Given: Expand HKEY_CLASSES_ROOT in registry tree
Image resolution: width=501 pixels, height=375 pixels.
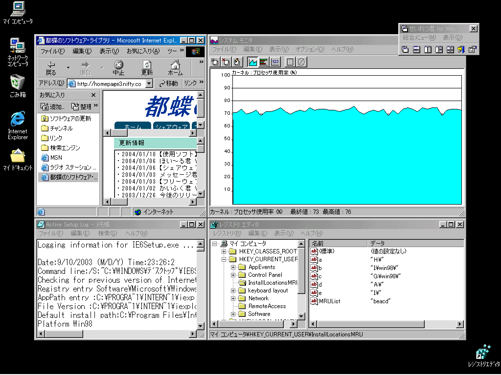Looking at the screenshot, I should click(x=224, y=251).
